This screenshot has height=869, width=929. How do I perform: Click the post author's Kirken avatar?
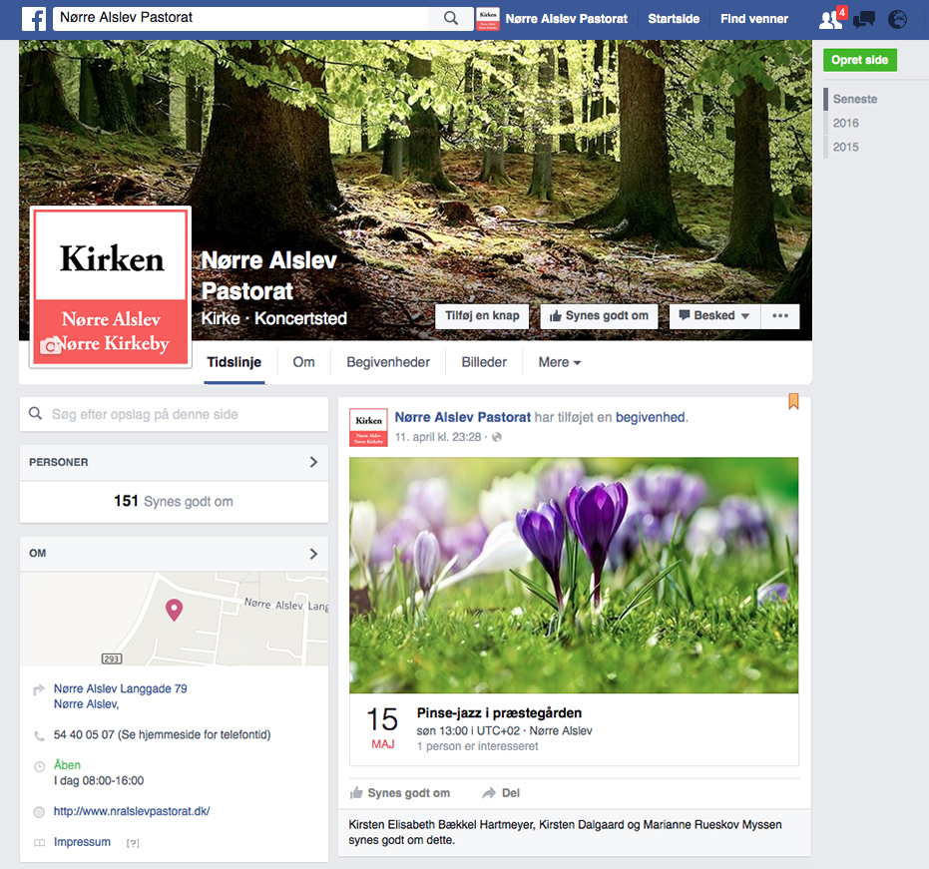tap(368, 427)
